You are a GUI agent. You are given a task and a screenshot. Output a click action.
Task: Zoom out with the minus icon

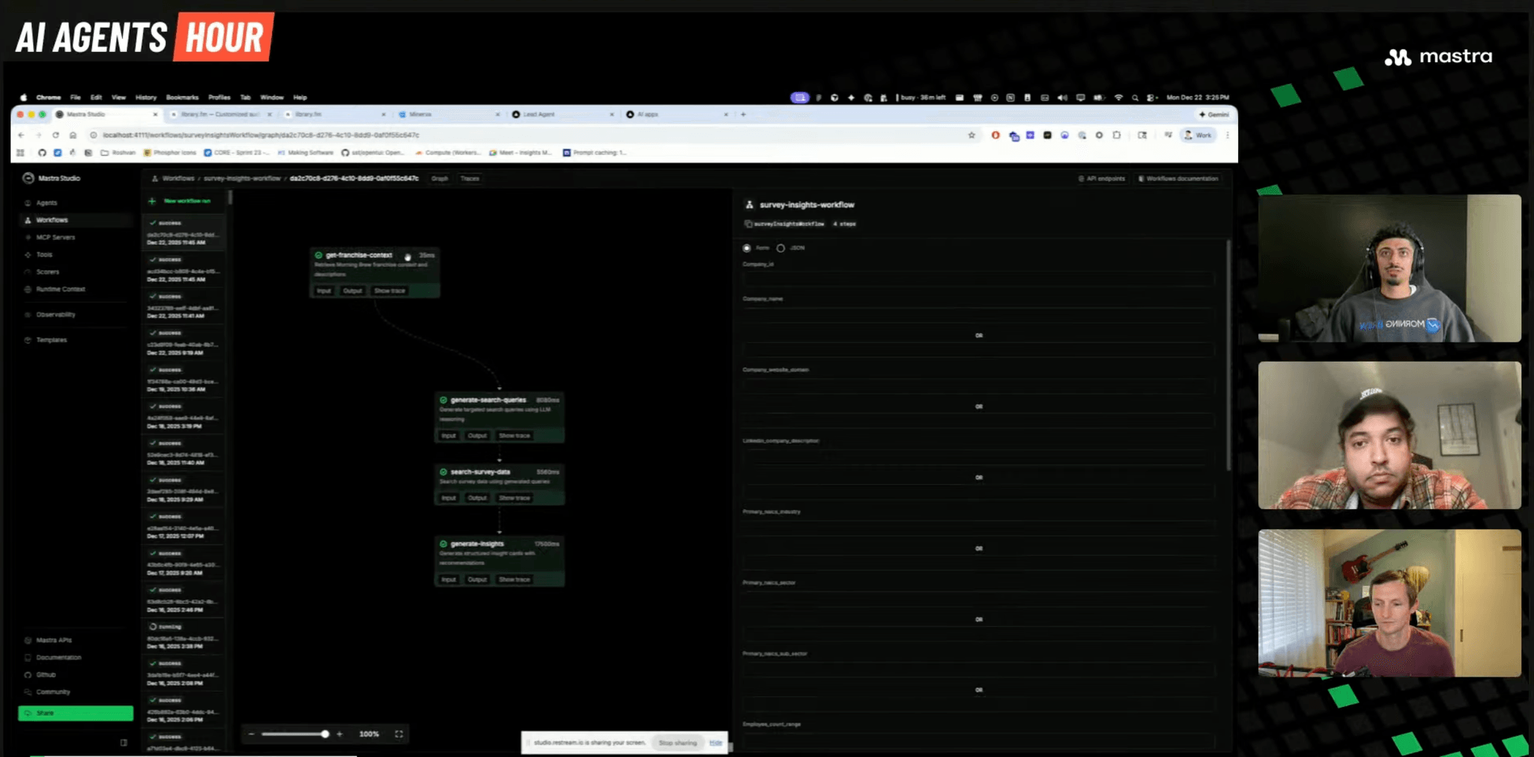coord(252,734)
